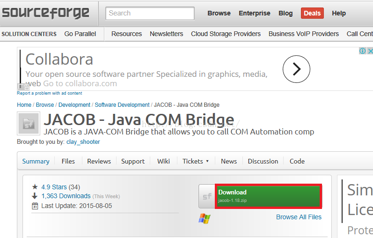Click the ad info icon
Screen dimensions: 373x238
pyautogui.click(x=363, y=51)
